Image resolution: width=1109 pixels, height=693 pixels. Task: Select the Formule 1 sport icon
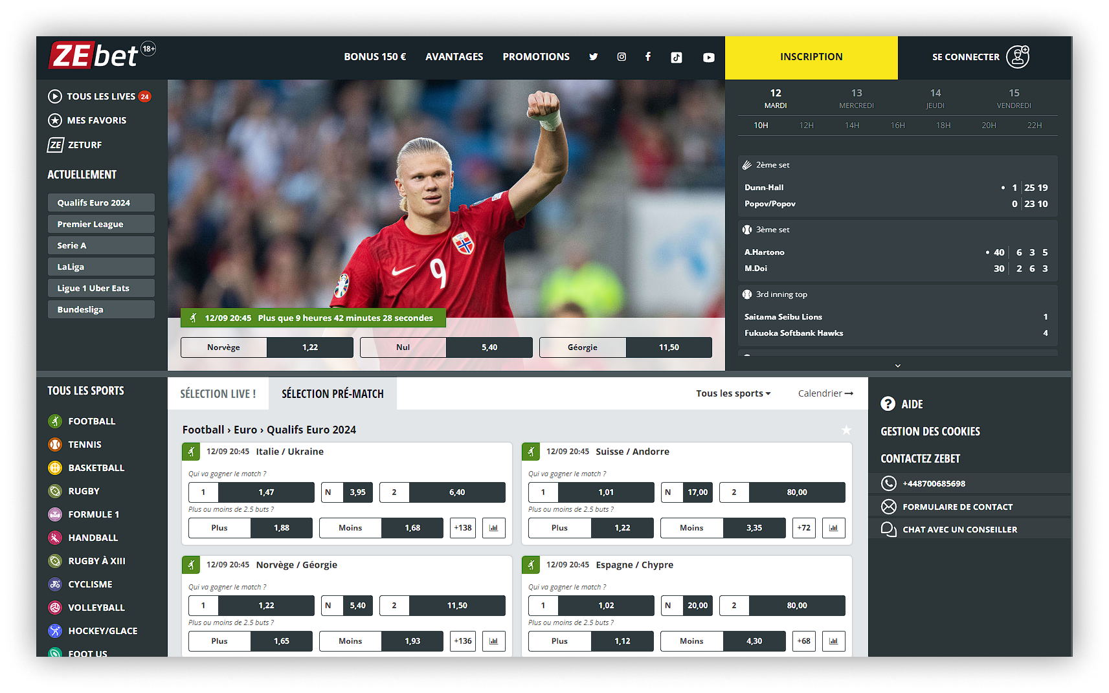[55, 514]
